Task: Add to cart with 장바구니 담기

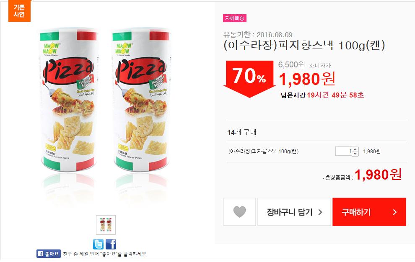Action: (x=294, y=212)
